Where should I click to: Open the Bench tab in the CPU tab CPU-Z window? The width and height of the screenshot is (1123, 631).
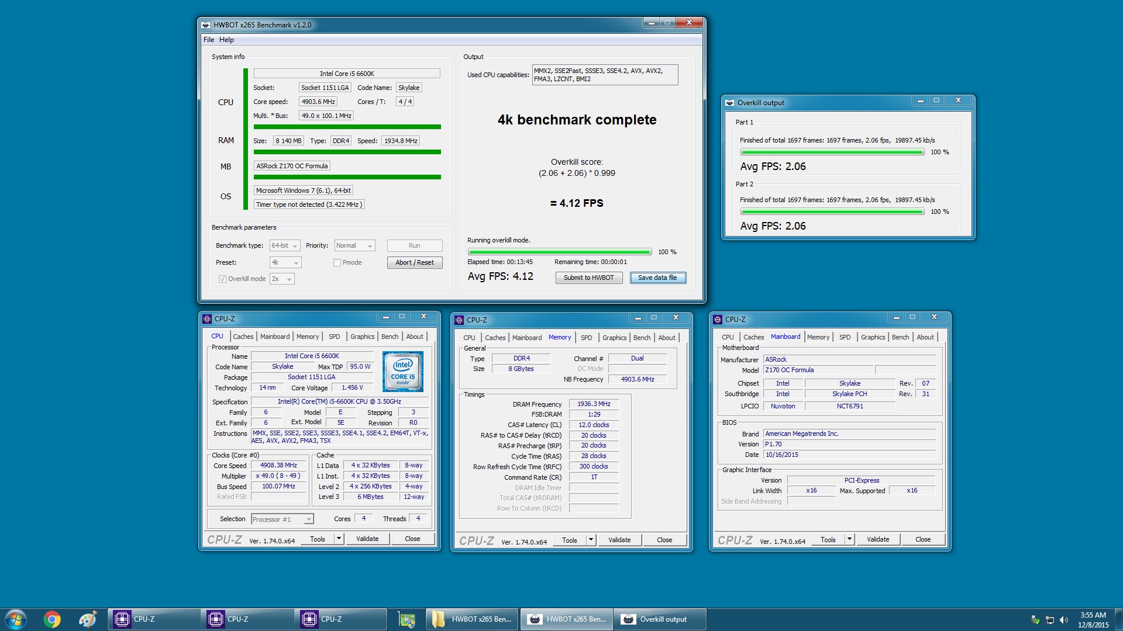[x=390, y=337]
